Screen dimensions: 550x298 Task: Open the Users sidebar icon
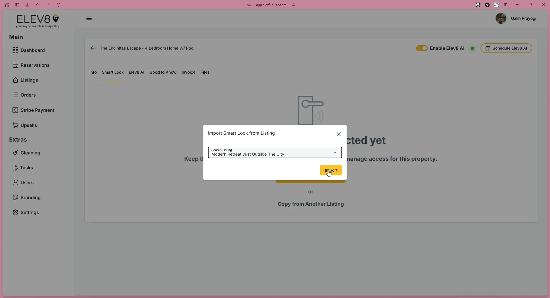pos(16,183)
